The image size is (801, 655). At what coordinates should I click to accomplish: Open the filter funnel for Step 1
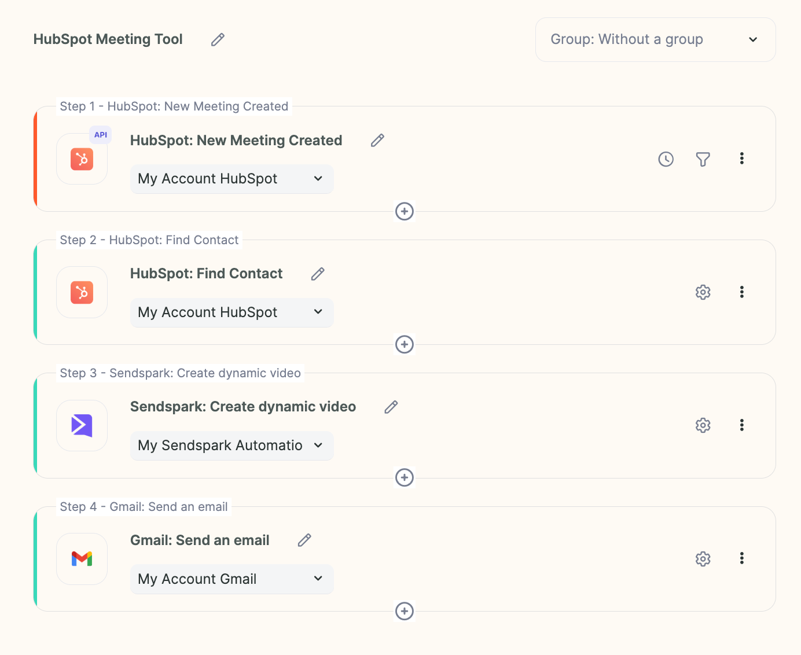pyautogui.click(x=703, y=159)
